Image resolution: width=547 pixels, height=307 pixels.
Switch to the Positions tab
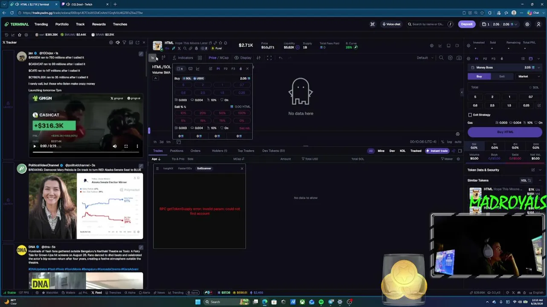[x=177, y=151]
